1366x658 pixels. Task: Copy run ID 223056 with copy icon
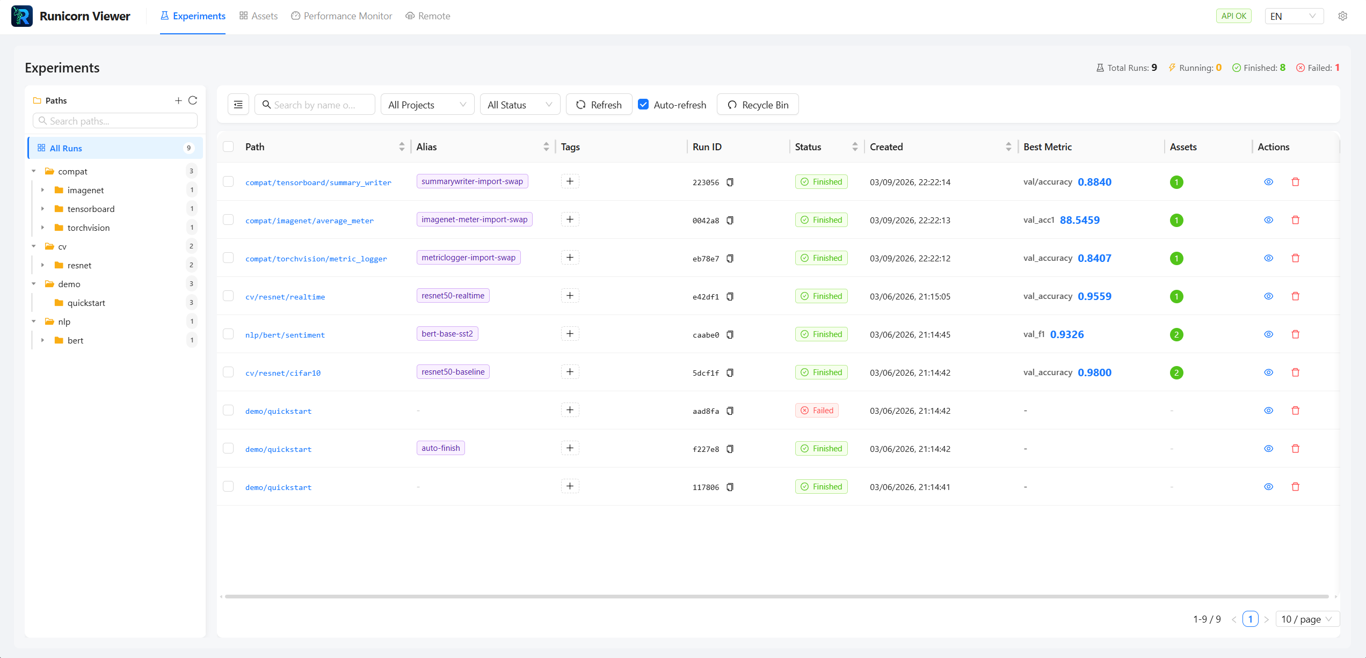730,182
